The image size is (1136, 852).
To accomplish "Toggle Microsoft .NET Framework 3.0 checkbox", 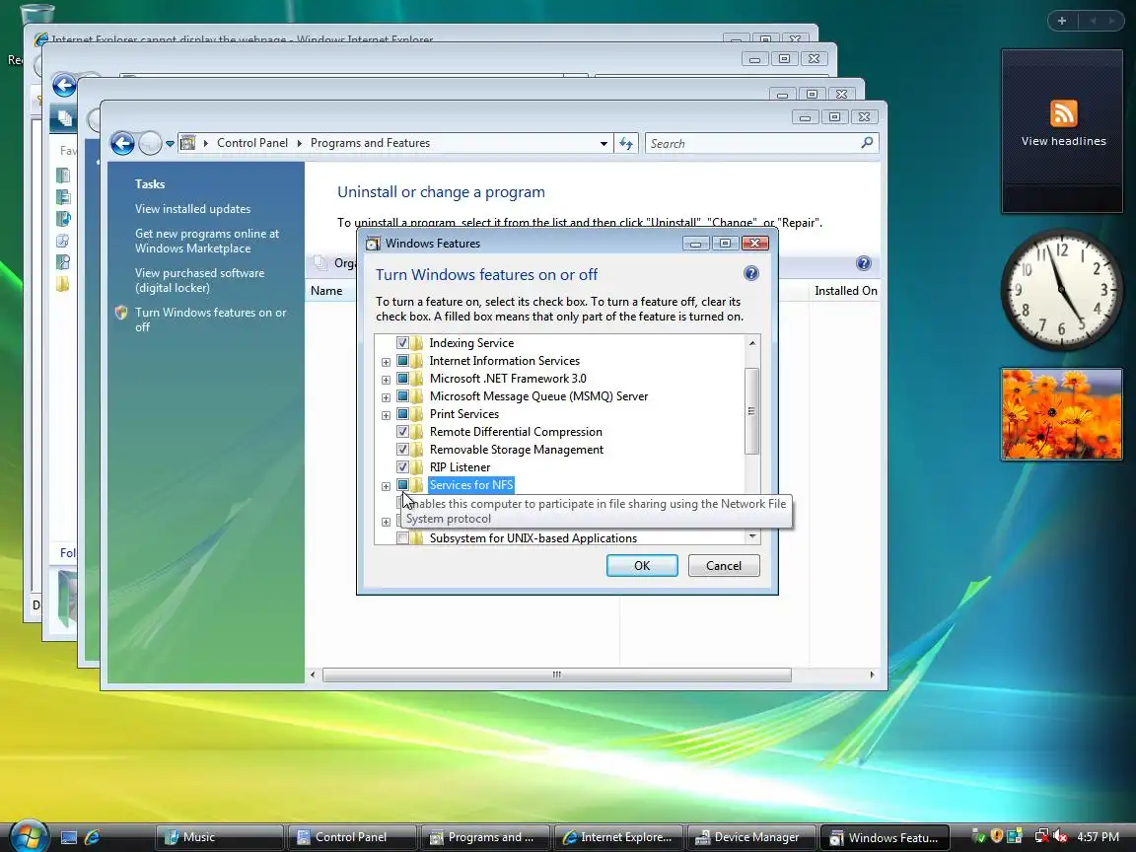I will (x=402, y=379).
